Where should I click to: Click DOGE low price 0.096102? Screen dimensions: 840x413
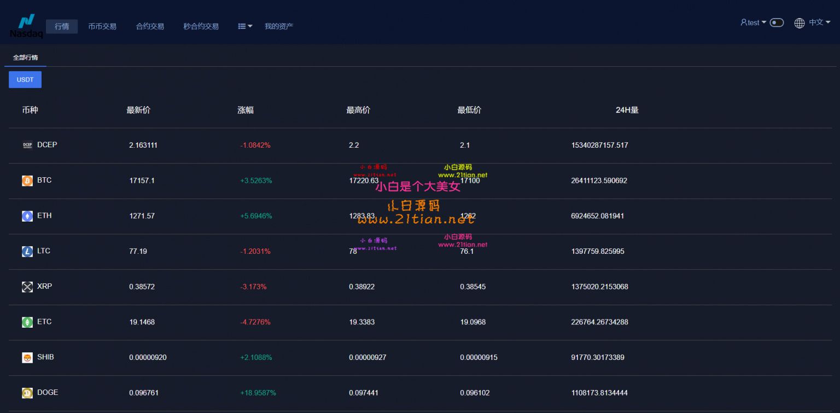pyautogui.click(x=475, y=393)
